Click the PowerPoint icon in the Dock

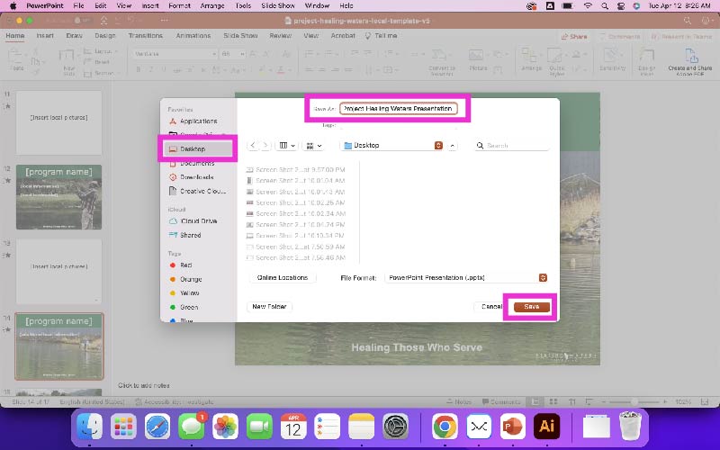point(512,427)
